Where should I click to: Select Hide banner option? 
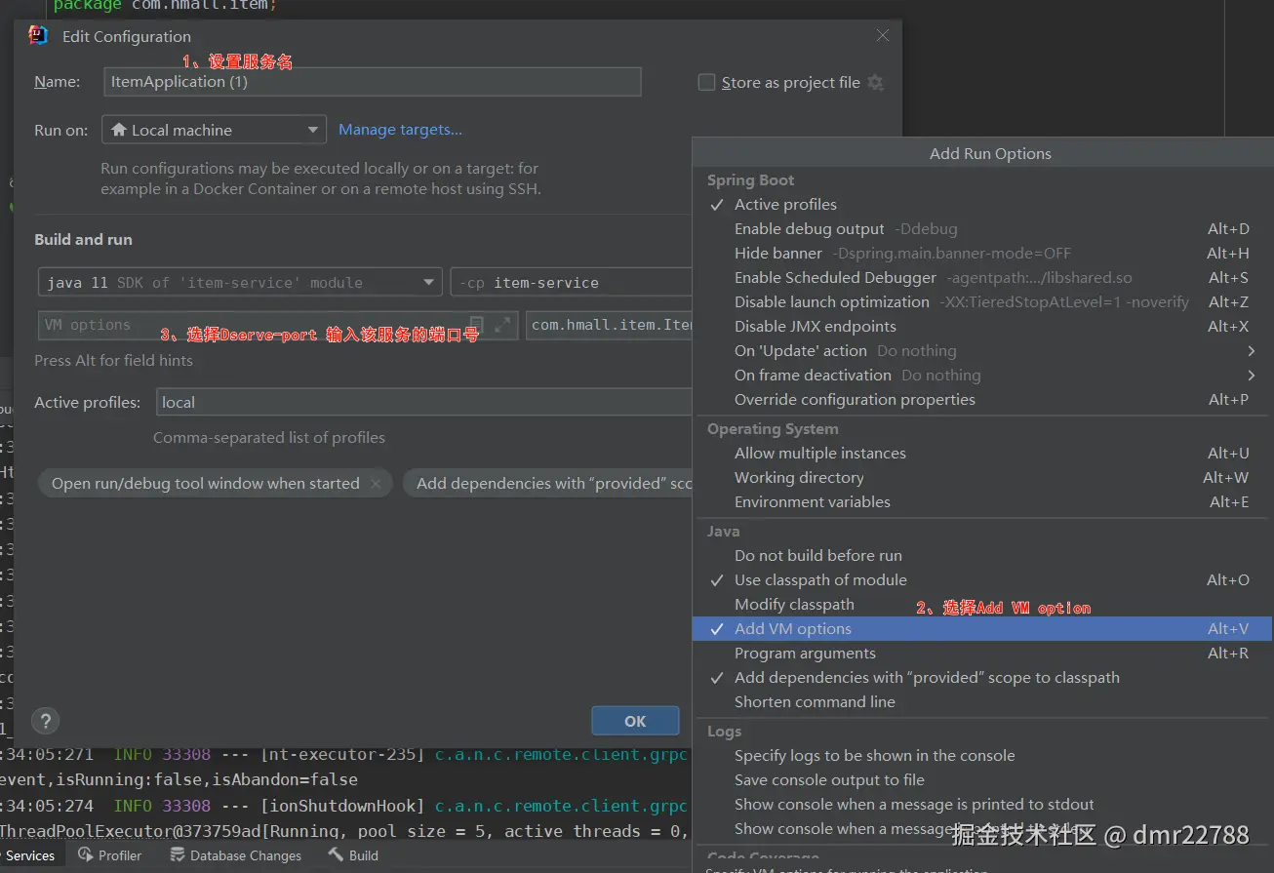tap(982, 254)
